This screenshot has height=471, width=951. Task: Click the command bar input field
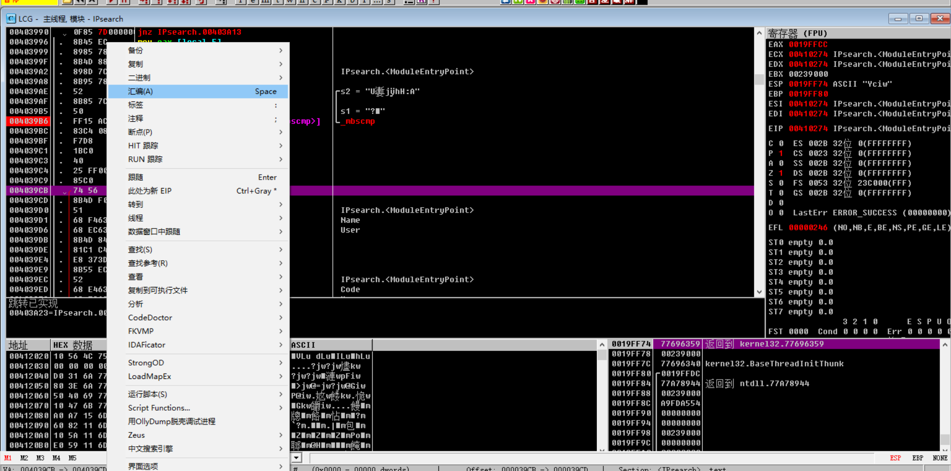[592, 458]
